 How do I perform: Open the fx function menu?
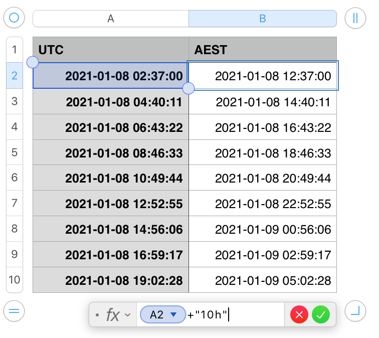pyautogui.click(x=117, y=315)
